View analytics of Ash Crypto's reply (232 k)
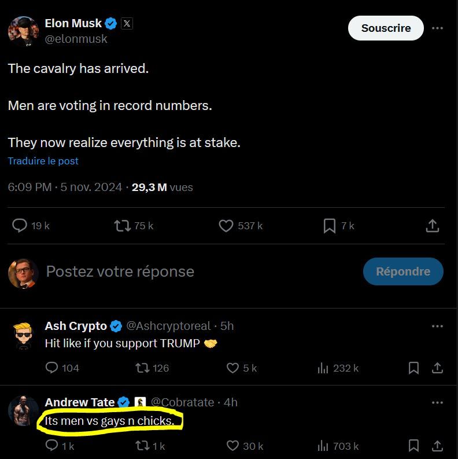Image resolution: width=458 pixels, height=459 pixels. tap(323, 368)
